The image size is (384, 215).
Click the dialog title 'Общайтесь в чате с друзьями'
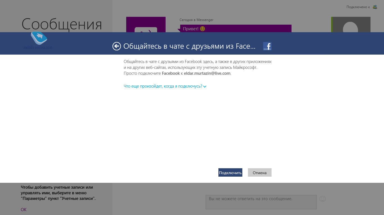point(189,46)
